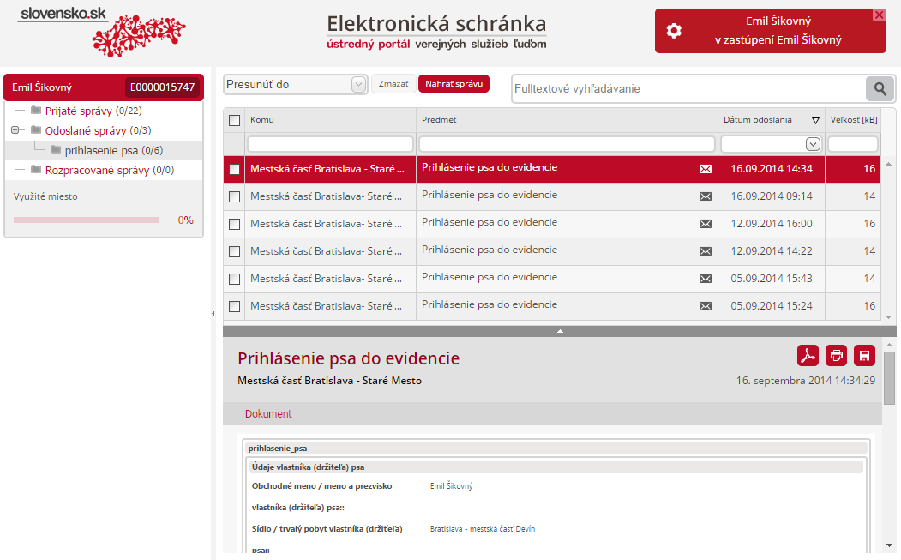
Task: Click the Fulltextové vyhľadávanie search field
Action: click(688, 88)
